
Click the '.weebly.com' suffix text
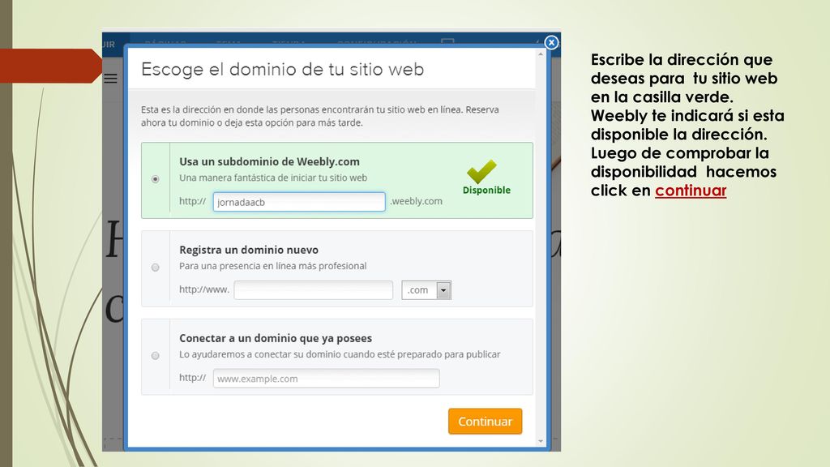click(x=416, y=201)
